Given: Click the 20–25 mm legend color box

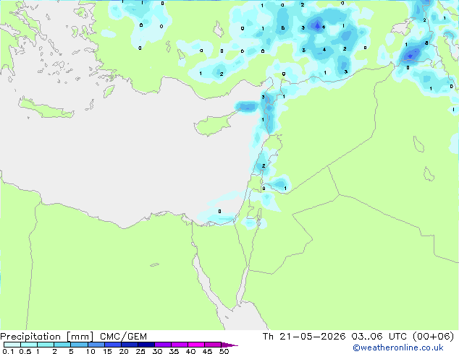Looking at the screenshot, I should click(x=129, y=345).
